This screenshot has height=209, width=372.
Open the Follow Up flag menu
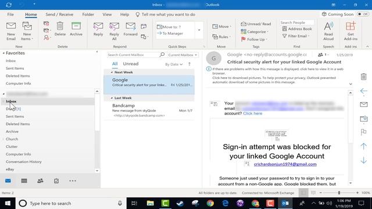pyautogui.click(x=254, y=39)
